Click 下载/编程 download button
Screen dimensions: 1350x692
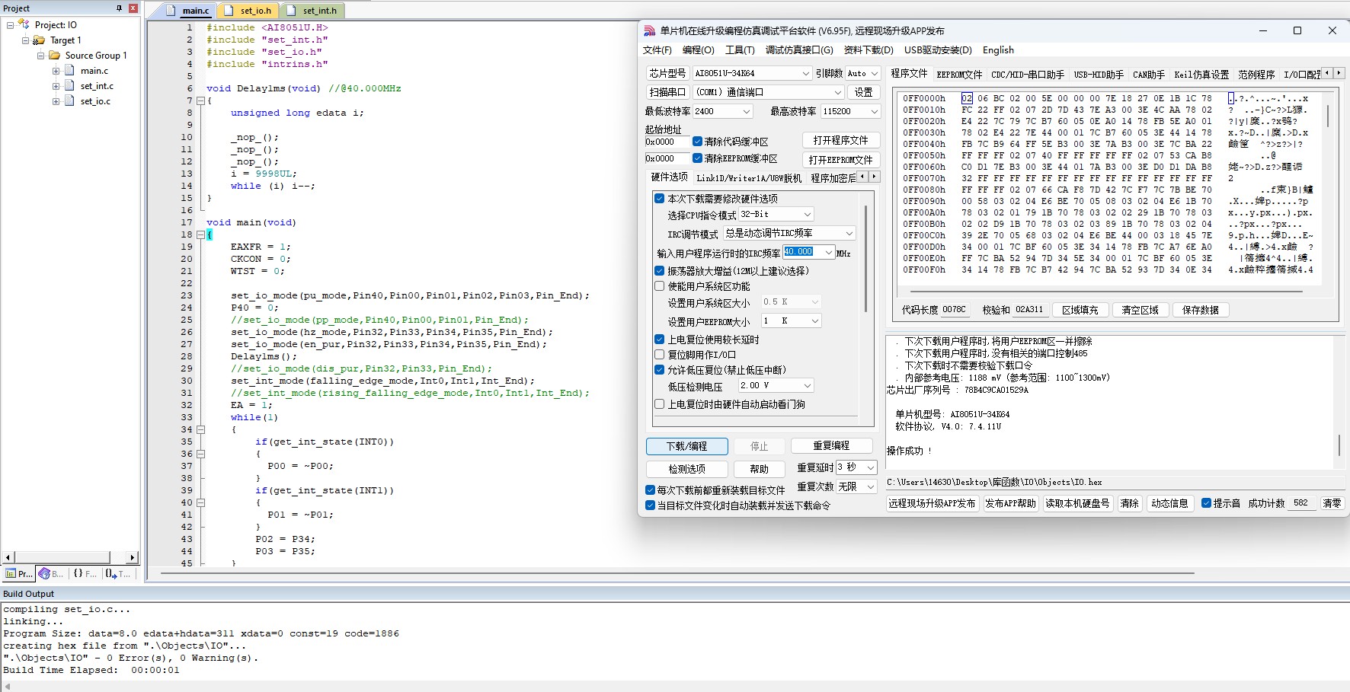pyautogui.click(x=686, y=446)
